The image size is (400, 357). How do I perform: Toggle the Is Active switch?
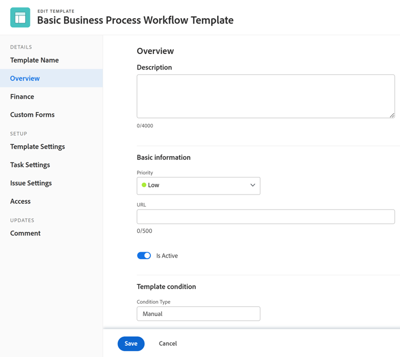(x=144, y=255)
